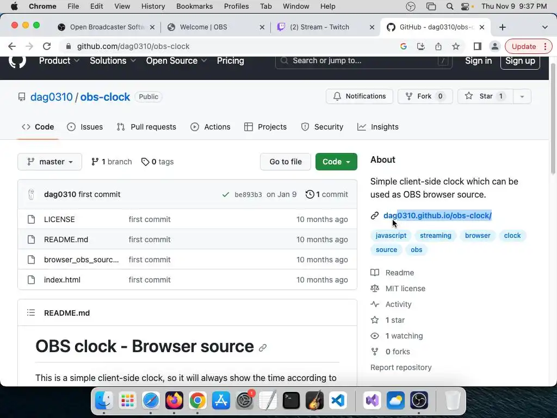Switch to the Projects tab
Screen dimensions: 557x418
[265, 127]
